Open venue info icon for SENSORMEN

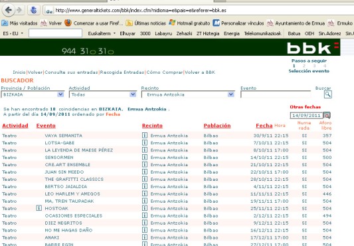tap(145, 157)
